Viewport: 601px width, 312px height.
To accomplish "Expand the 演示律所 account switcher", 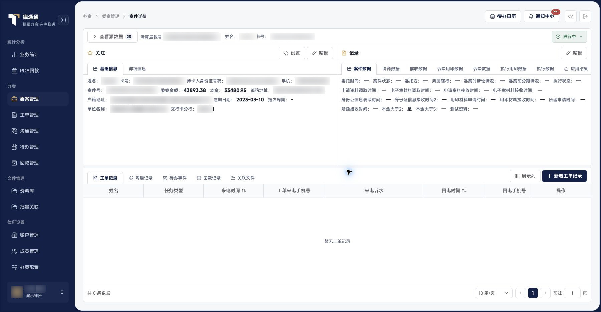I will 38,292.
